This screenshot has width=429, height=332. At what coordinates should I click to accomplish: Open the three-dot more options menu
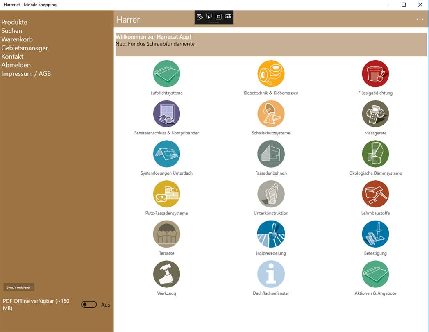pos(420,19)
